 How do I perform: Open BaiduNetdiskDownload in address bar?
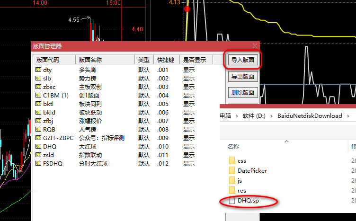click(x=310, y=116)
